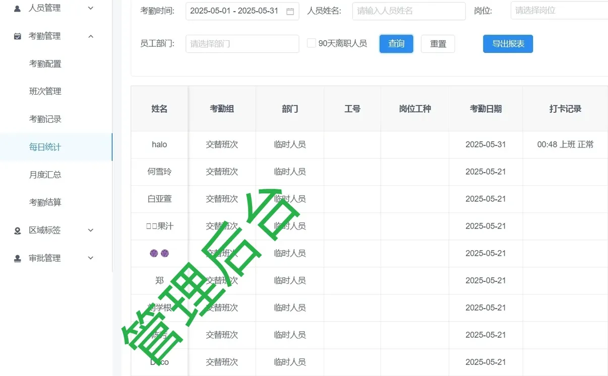
Task: Click 导出报表 to export the report
Action: (x=508, y=44)
